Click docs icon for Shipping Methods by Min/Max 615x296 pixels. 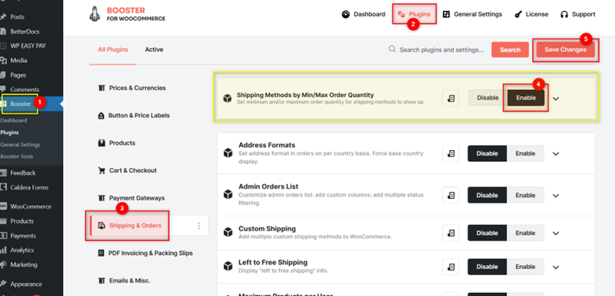click(x=451, y=98)
